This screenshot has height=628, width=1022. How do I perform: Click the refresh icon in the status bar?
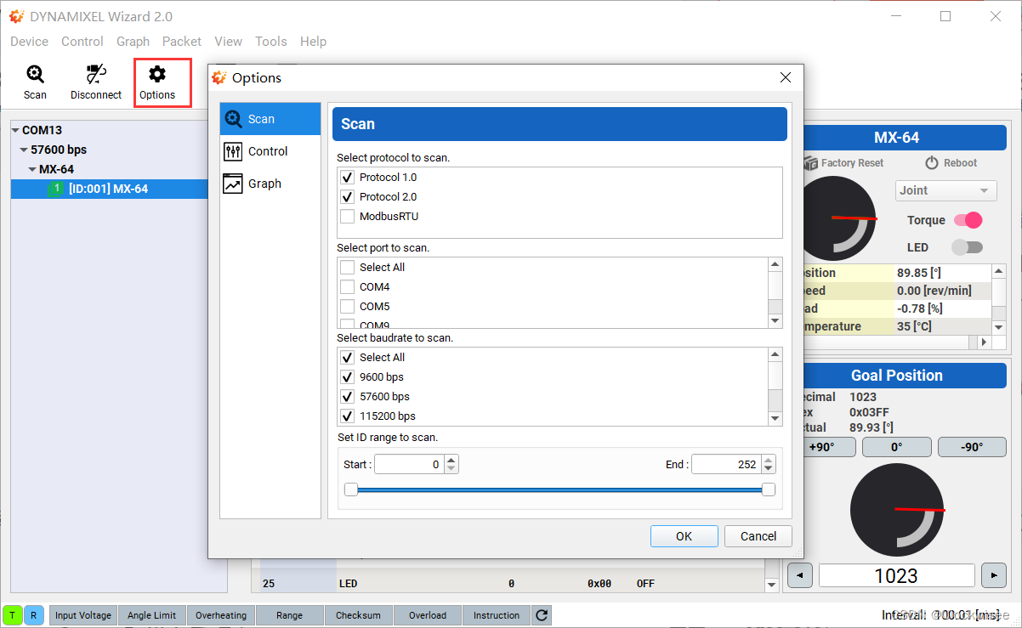[542, 615]
